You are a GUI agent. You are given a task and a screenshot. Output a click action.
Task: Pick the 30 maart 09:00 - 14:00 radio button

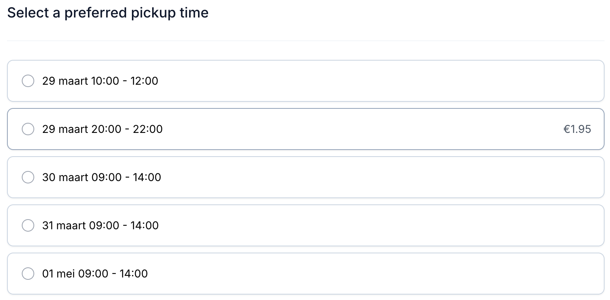28,177
